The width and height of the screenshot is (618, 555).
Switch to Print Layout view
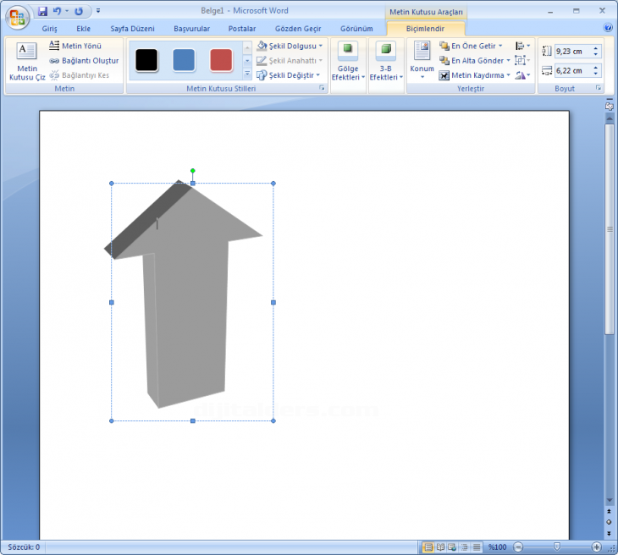click(x=428, y=547)
